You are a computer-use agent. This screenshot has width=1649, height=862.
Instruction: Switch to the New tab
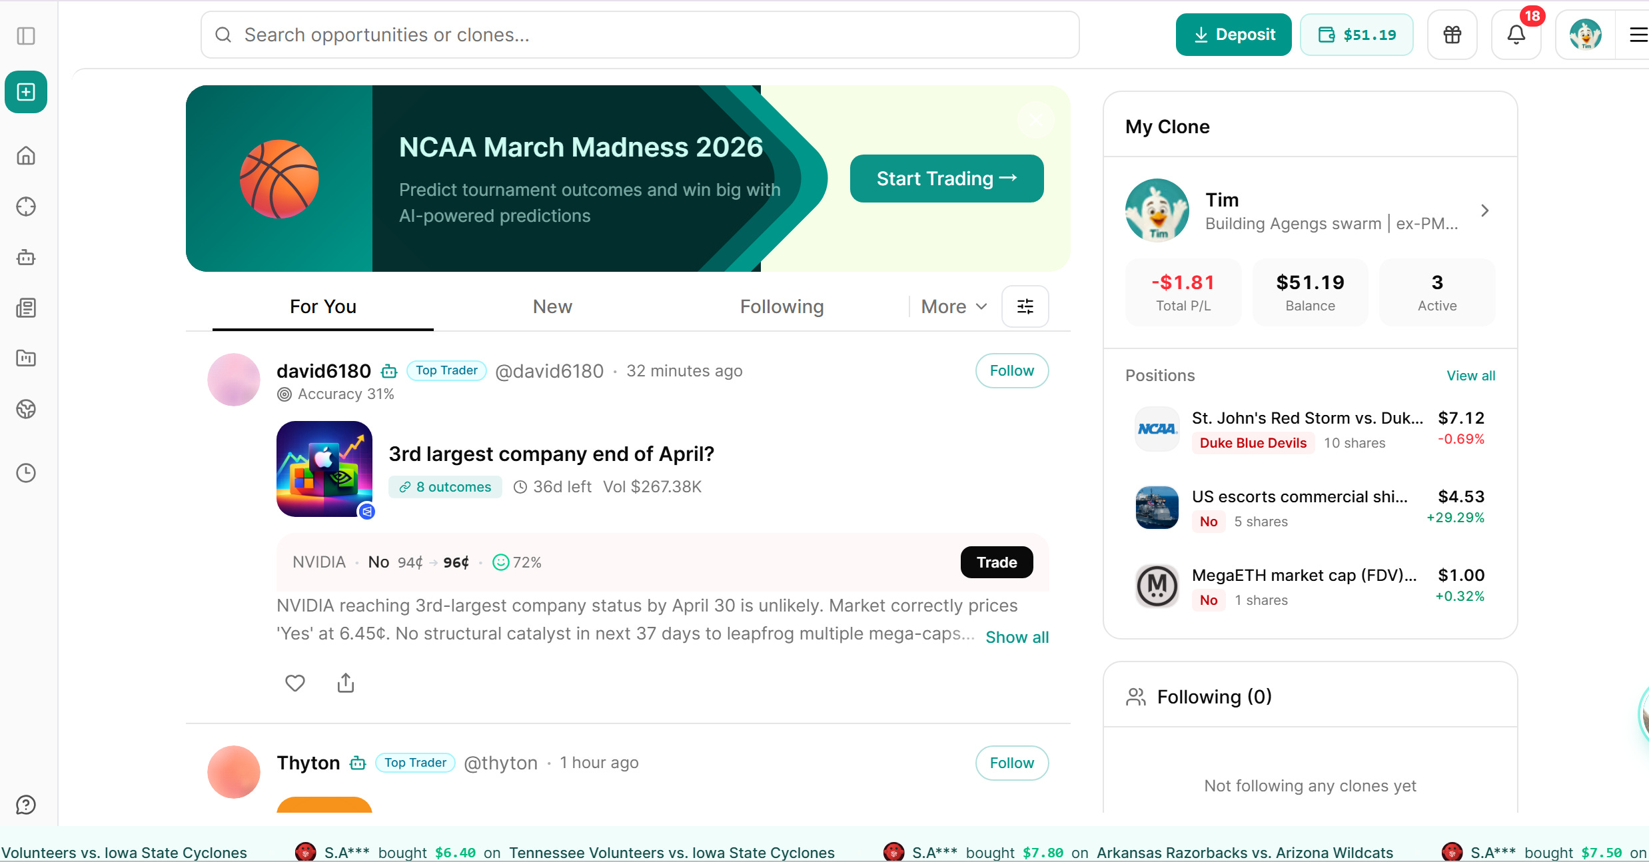pos(552,306)
